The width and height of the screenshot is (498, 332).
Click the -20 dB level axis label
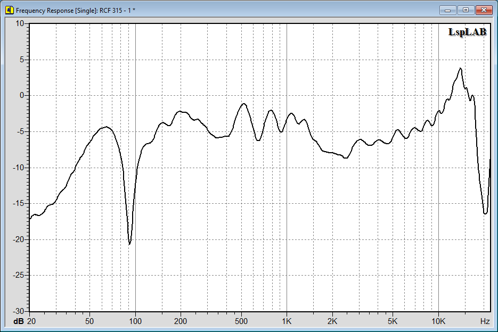tap(18, 239)
